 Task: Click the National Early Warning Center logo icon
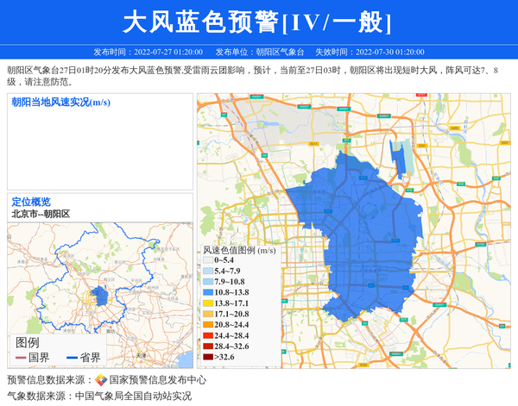101,380
